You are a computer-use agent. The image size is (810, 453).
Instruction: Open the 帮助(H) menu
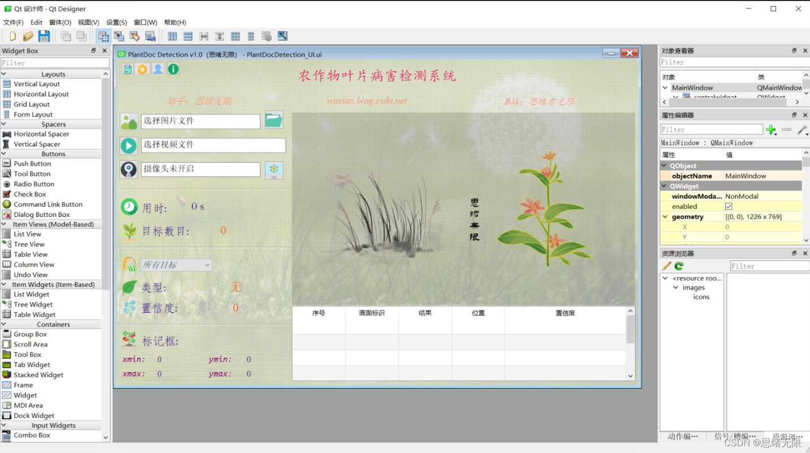175,23
